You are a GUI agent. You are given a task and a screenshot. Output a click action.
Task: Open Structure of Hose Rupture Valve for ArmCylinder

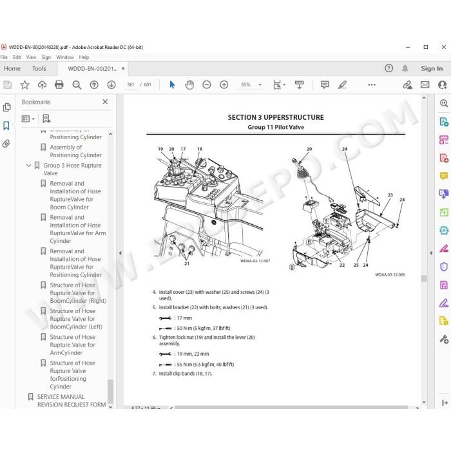(x=72, y=345)
